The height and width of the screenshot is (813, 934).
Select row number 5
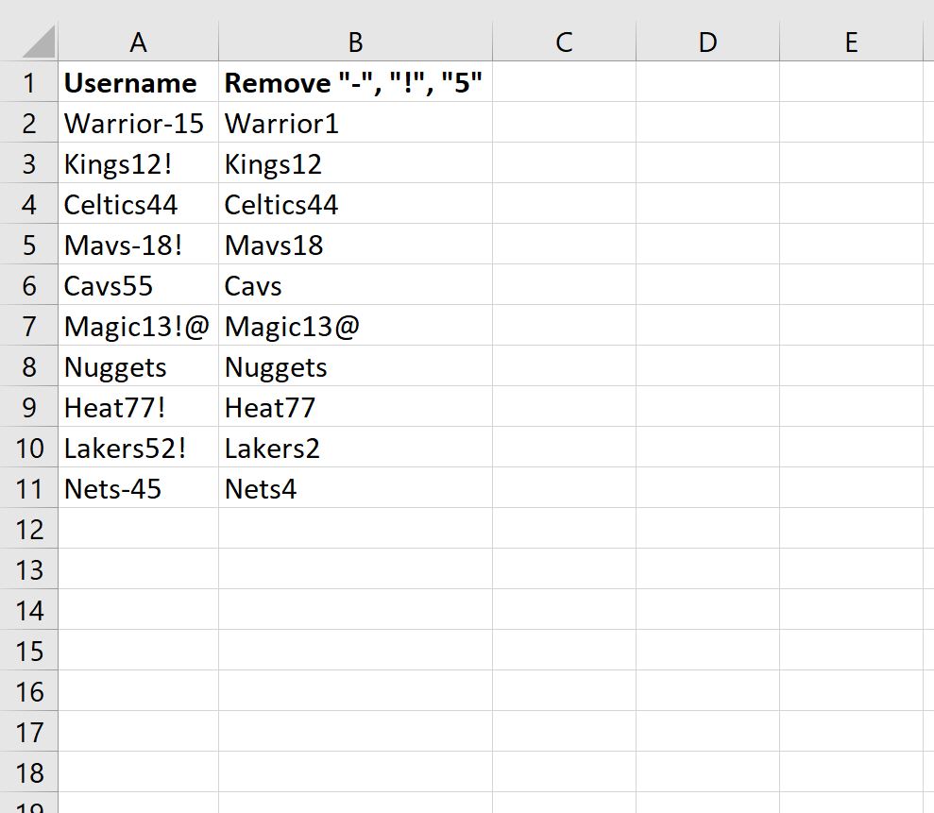[29, 245]
